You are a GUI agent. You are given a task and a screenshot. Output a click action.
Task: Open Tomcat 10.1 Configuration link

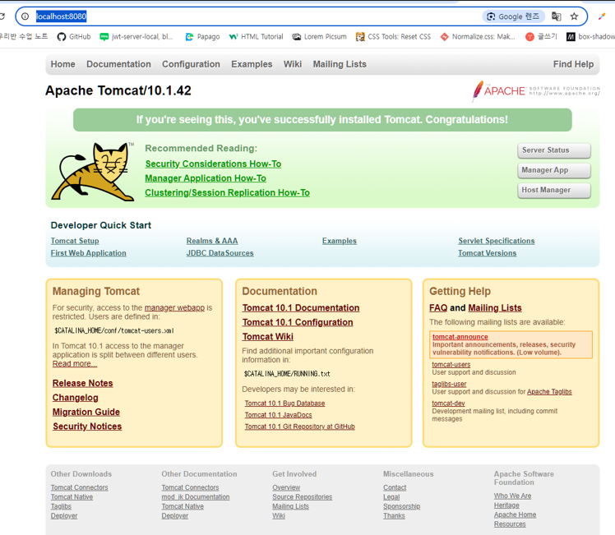298,323
